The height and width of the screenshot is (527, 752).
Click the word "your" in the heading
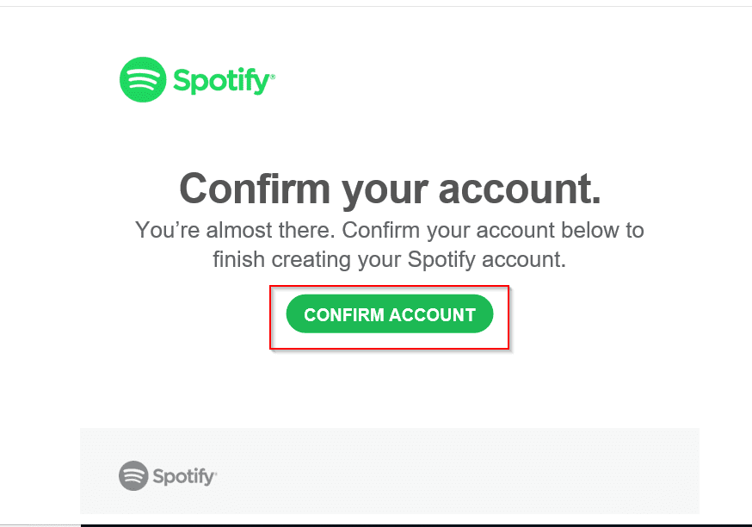[x=384, y=192]
